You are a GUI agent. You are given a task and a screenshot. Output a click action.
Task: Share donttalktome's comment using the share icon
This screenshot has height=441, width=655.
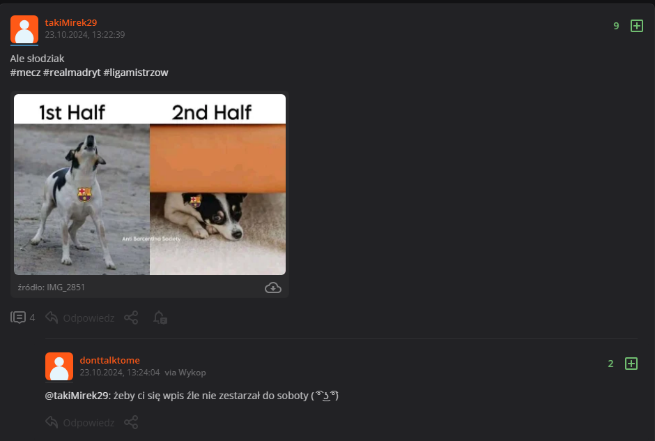point(131,422)
